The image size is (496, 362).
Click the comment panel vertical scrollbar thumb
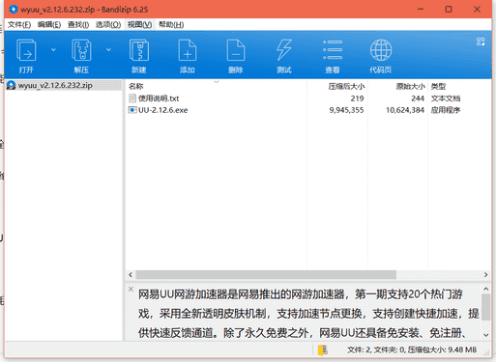click(486, 307)
